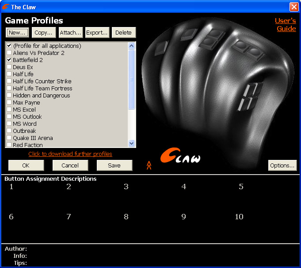Check the MS Outlook checkbox
The image size is (301, 268).
pyautogui.click(x=9, y=117)
